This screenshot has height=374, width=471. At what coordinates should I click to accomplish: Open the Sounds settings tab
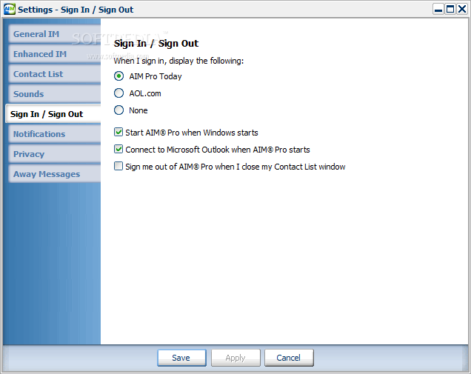55,94
